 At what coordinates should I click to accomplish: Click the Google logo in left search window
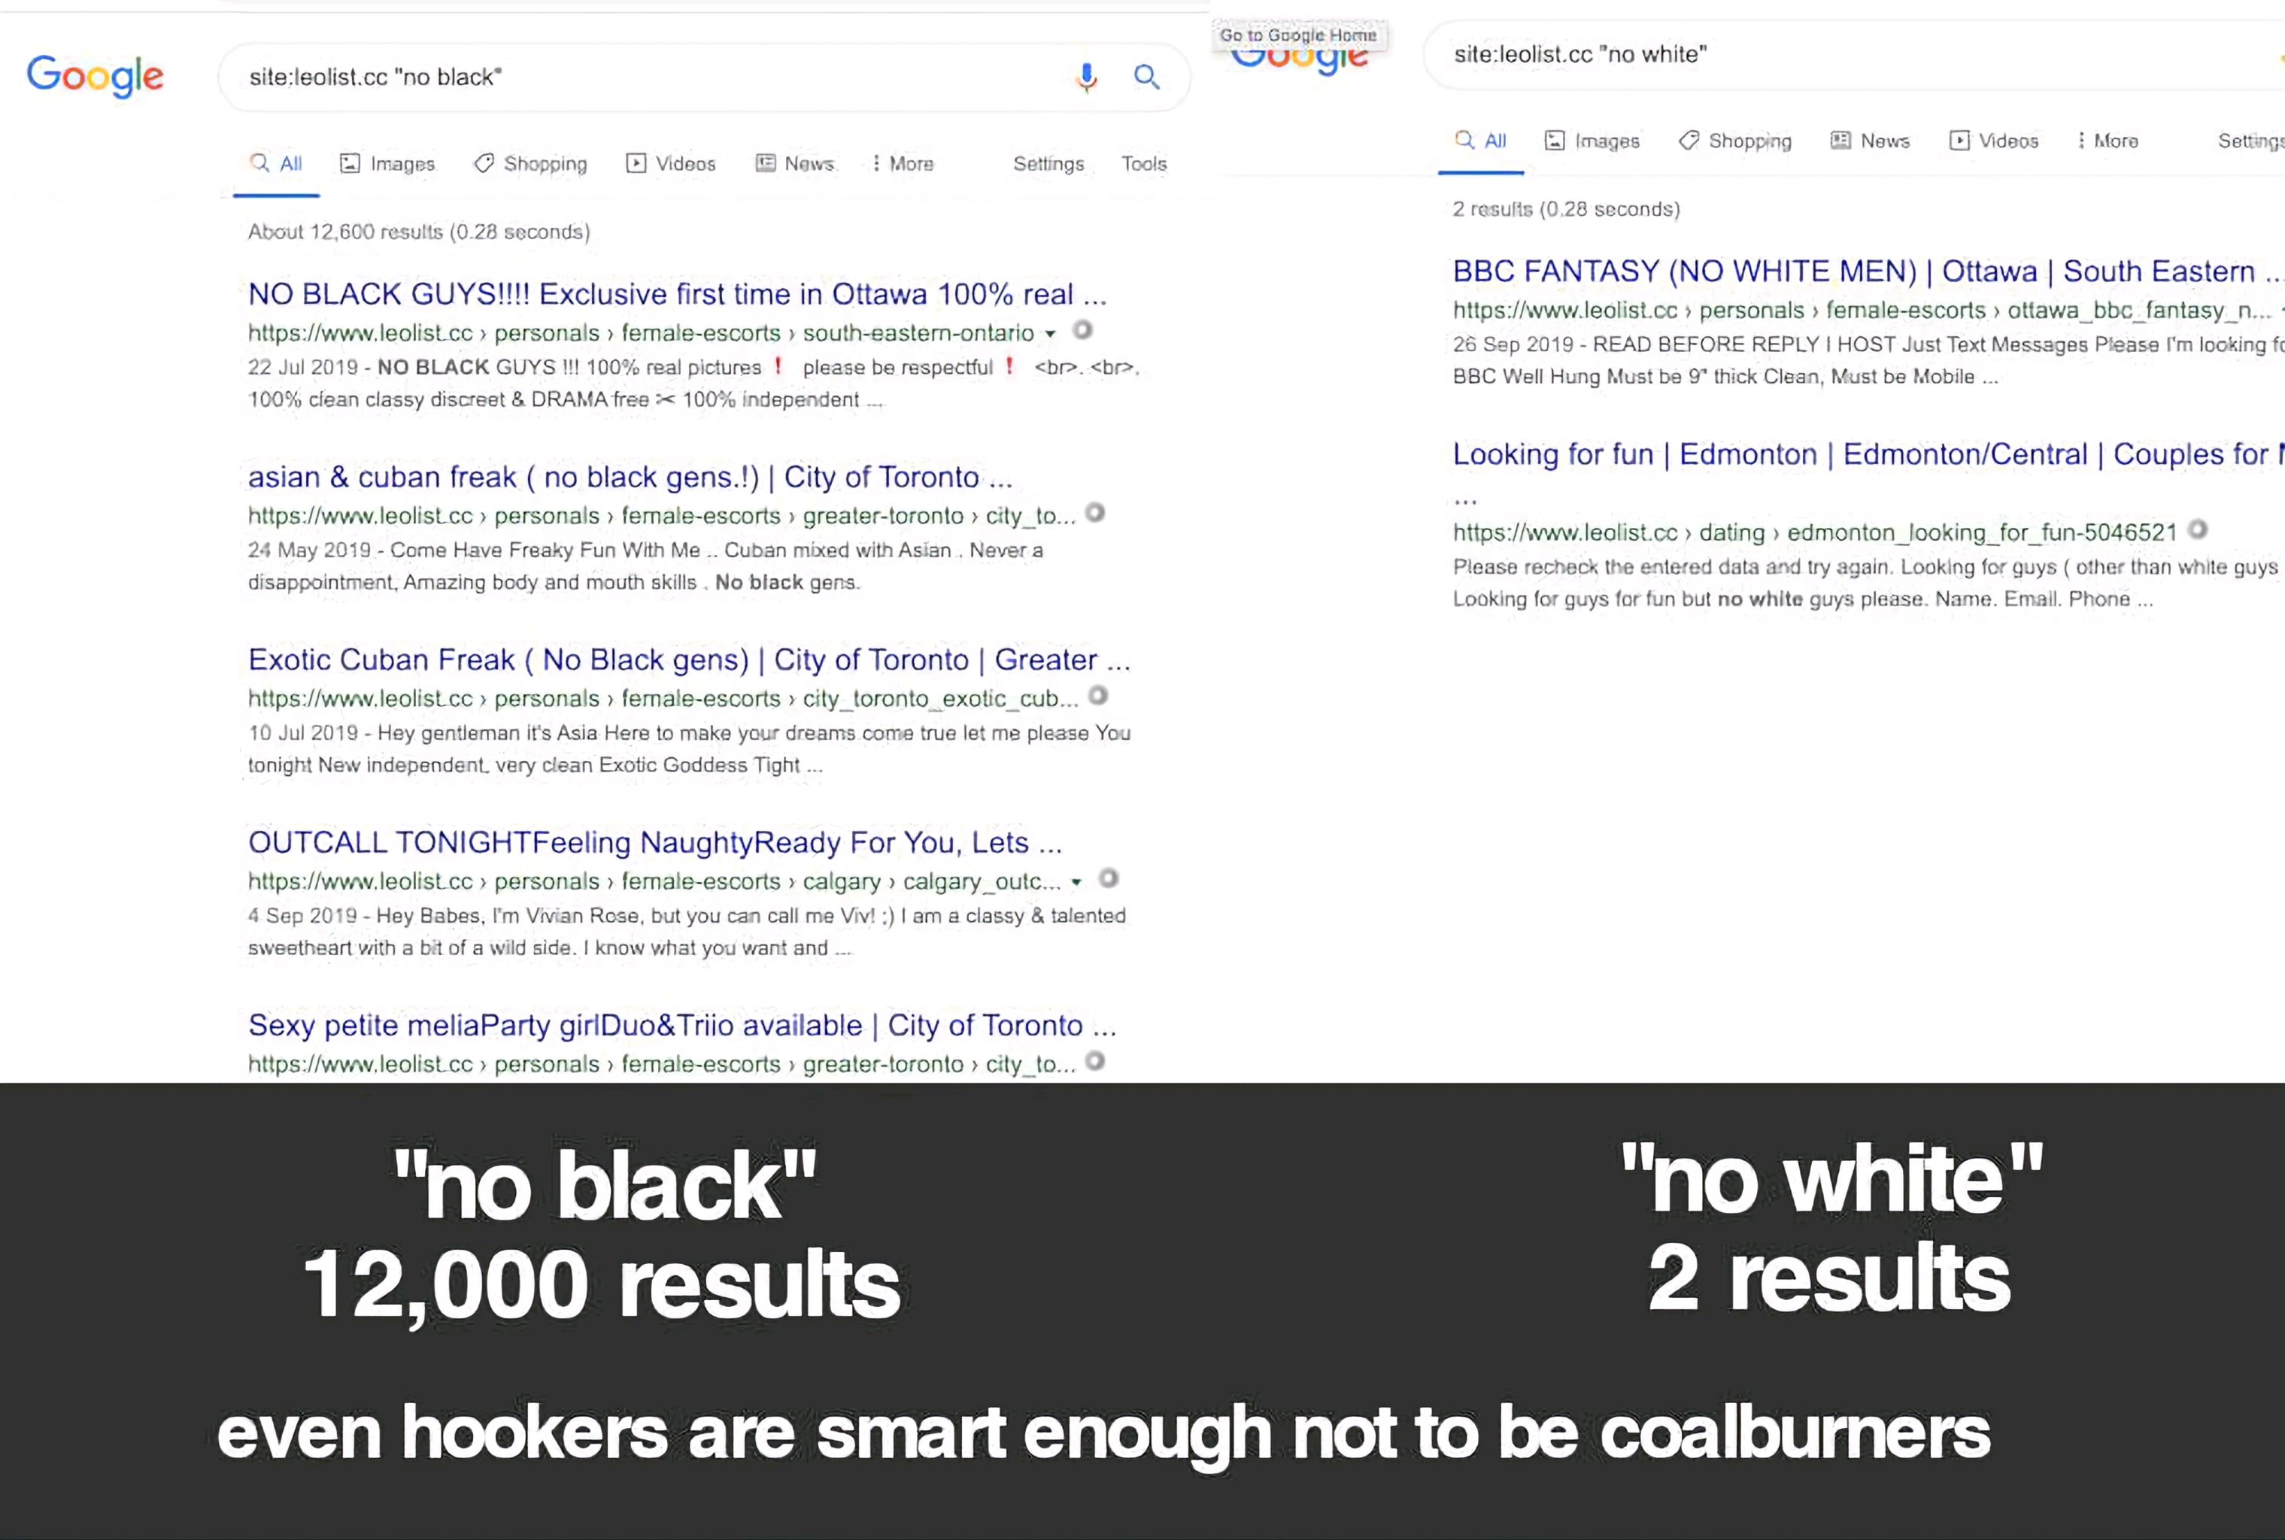[x=96, y=77]
